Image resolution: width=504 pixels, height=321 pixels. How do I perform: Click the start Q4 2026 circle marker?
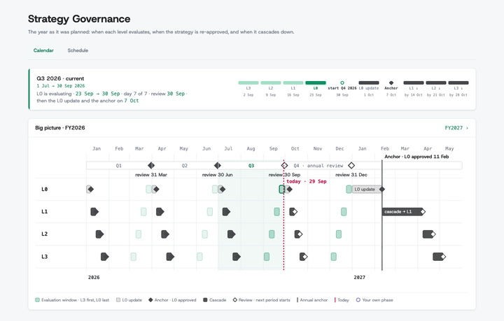pyautogui.click(x=342, y=83)
